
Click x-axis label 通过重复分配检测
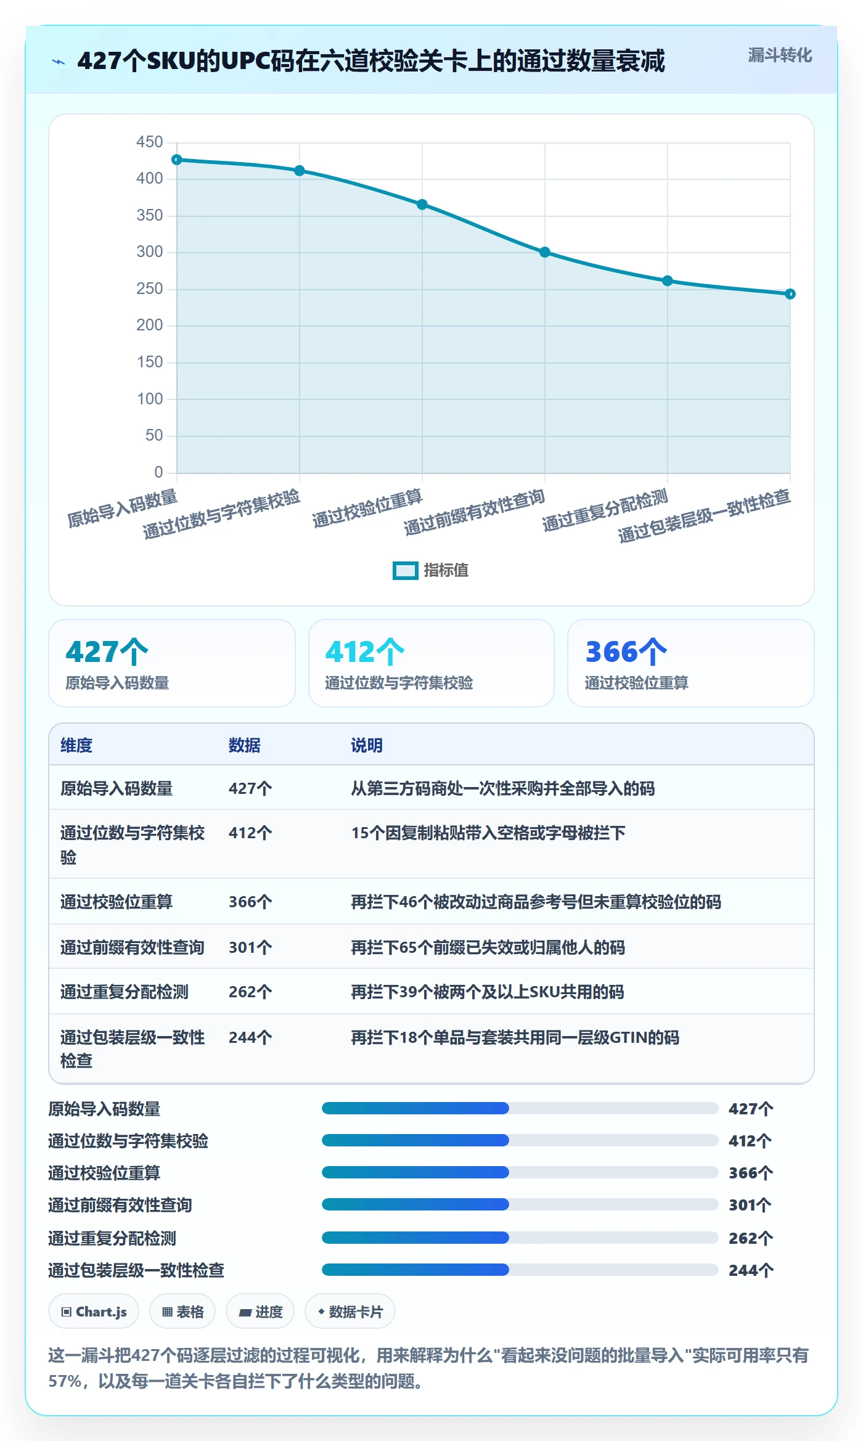pyautogui.click(x=605, y=510)
